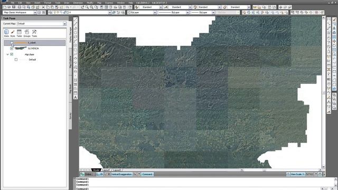Open the Edit menu
The image size is (338, 190).
20,3
